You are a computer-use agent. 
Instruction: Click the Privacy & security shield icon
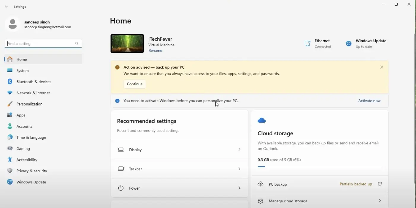point(10,171)
